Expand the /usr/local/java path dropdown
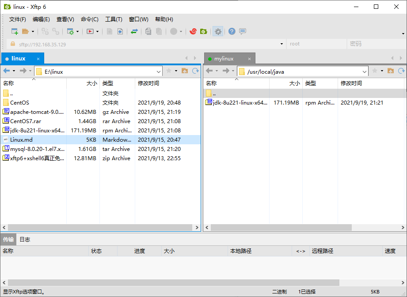The width and height of the screenshot is (407, 297). 365,72
